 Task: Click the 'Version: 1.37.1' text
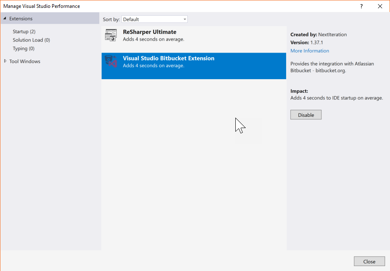pos(307,43)
